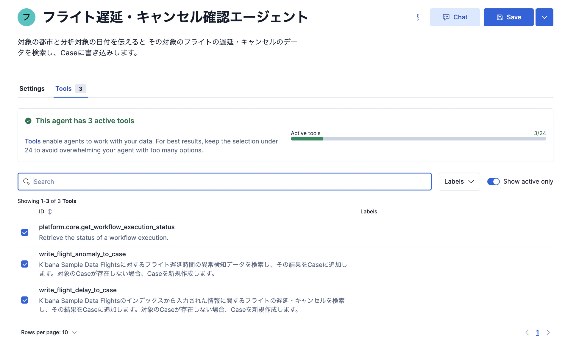Change Rows per page setting
Screen dimensions: 565x350
[x=49, y=332]
